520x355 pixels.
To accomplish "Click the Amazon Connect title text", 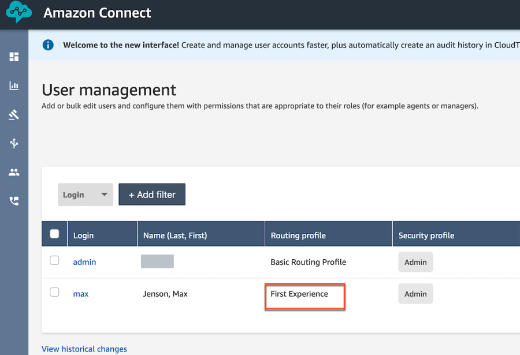I will (x=97, y=13).
